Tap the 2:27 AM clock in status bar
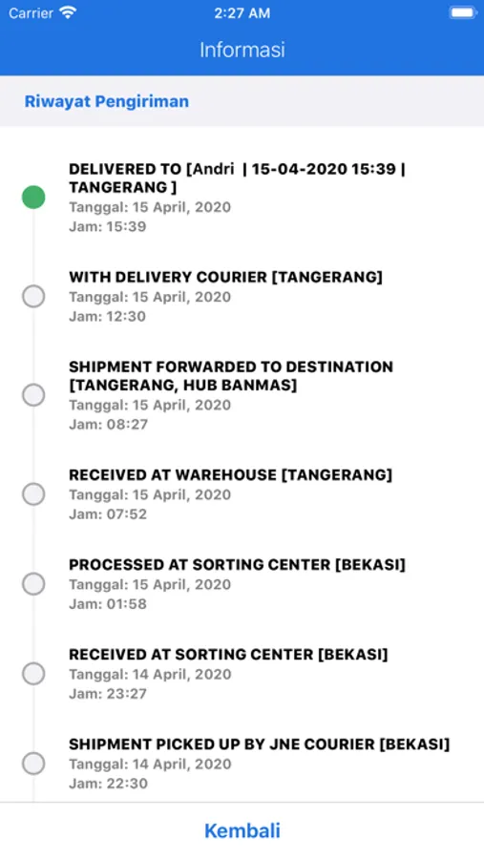Image resolution: width=484 pixels, height=859 pixels. (x=242, y=13)
